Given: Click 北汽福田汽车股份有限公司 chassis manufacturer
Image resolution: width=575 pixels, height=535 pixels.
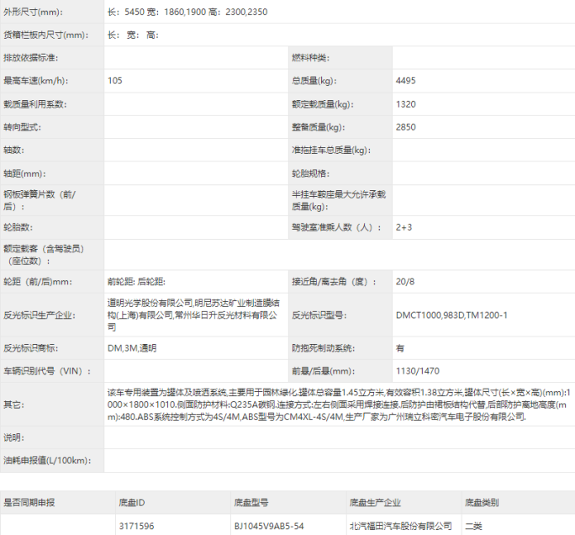Looking at the screenshot, I should [401, 526].
